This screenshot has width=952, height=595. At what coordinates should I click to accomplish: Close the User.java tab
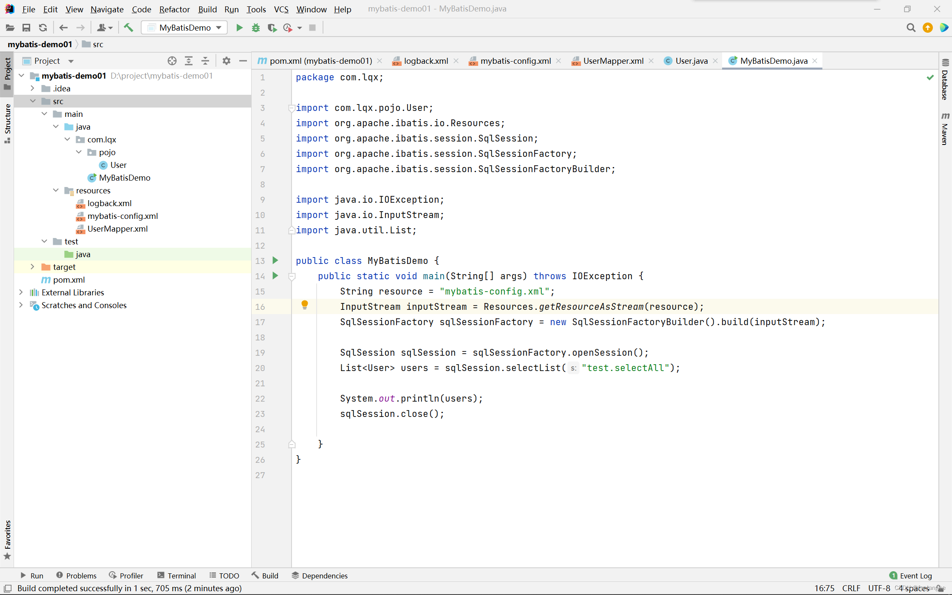pos(715,61)
